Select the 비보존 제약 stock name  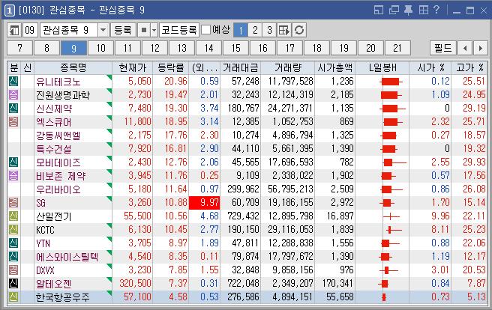click(x=61, y=176)
